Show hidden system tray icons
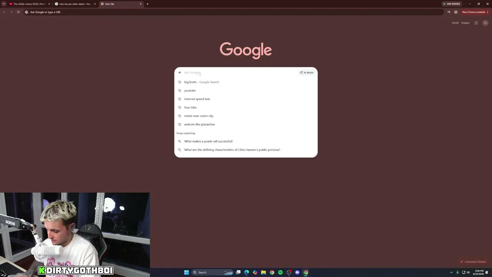 point(452,272)
